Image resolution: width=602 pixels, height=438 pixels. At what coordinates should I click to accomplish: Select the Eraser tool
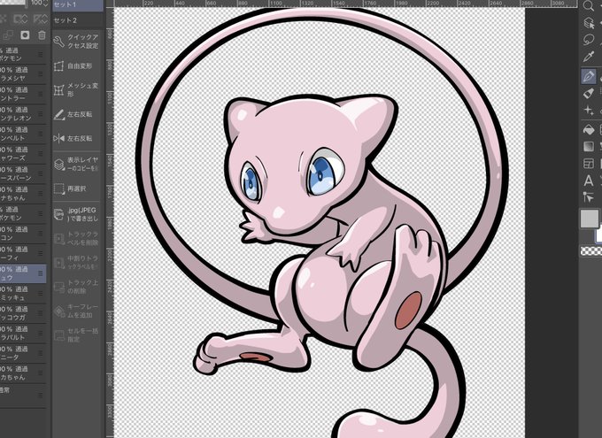[x=588, y=93]
